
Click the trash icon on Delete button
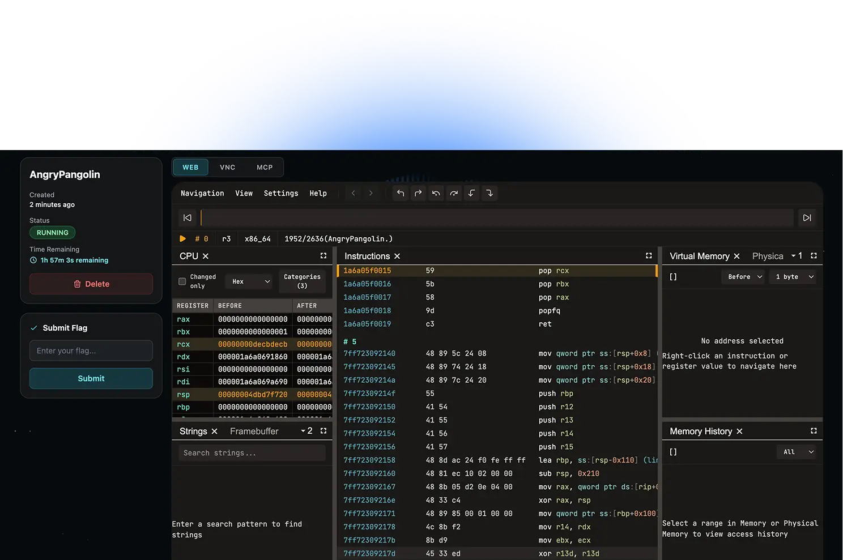pyautogui.click(x=77, y=284)
